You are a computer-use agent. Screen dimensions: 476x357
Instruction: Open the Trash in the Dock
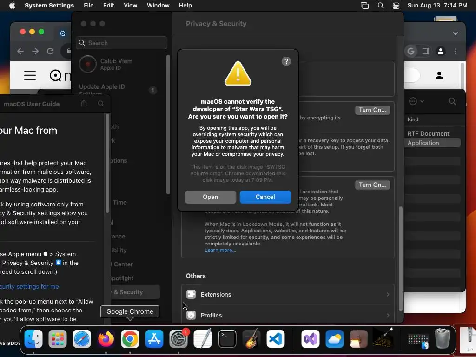tap(443, 338)
